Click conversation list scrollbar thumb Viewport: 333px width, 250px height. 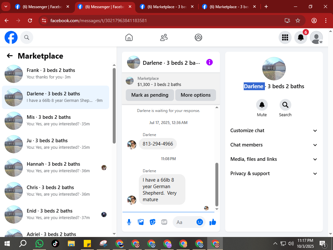coord(114,106)
